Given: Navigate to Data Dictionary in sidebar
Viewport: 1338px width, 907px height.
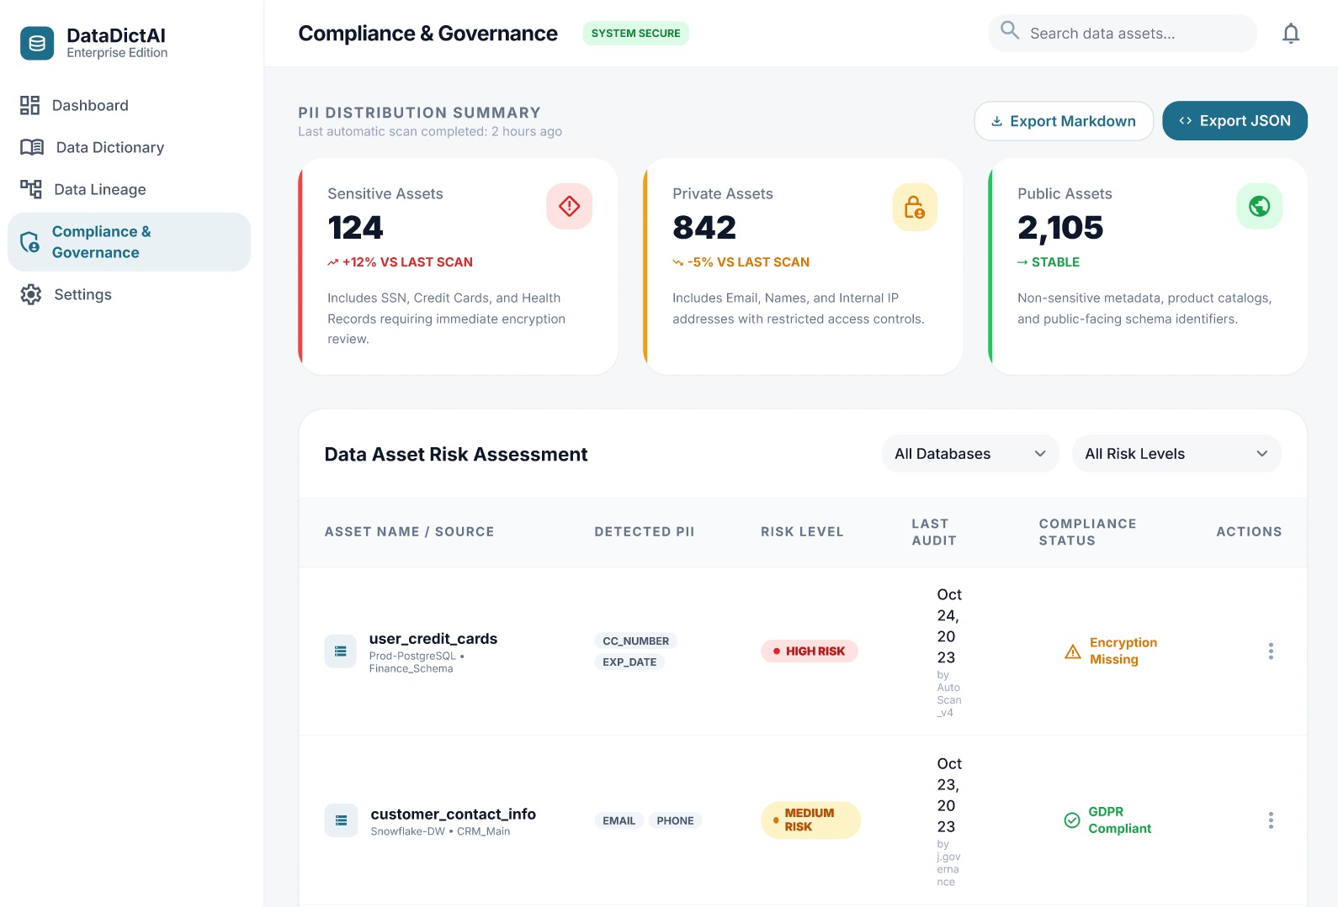Looking at the screenshot, I should 109,147.
